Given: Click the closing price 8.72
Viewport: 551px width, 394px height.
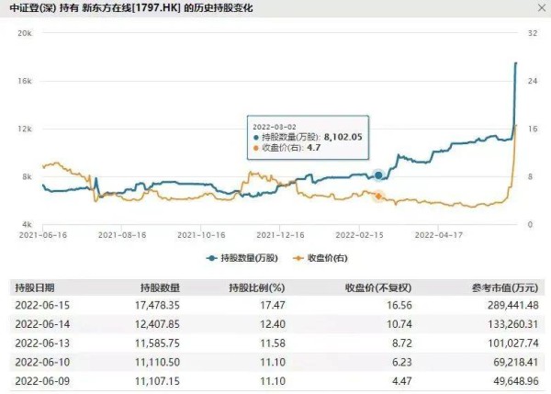Looking at the screenshot, I should point(402,343).
